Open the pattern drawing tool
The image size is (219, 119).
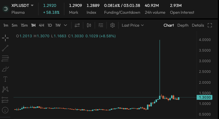[5, 89]
